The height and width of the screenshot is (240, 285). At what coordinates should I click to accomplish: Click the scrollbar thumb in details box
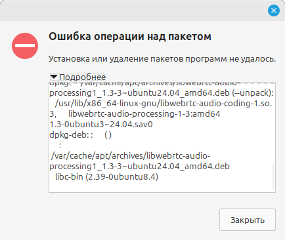273,176
